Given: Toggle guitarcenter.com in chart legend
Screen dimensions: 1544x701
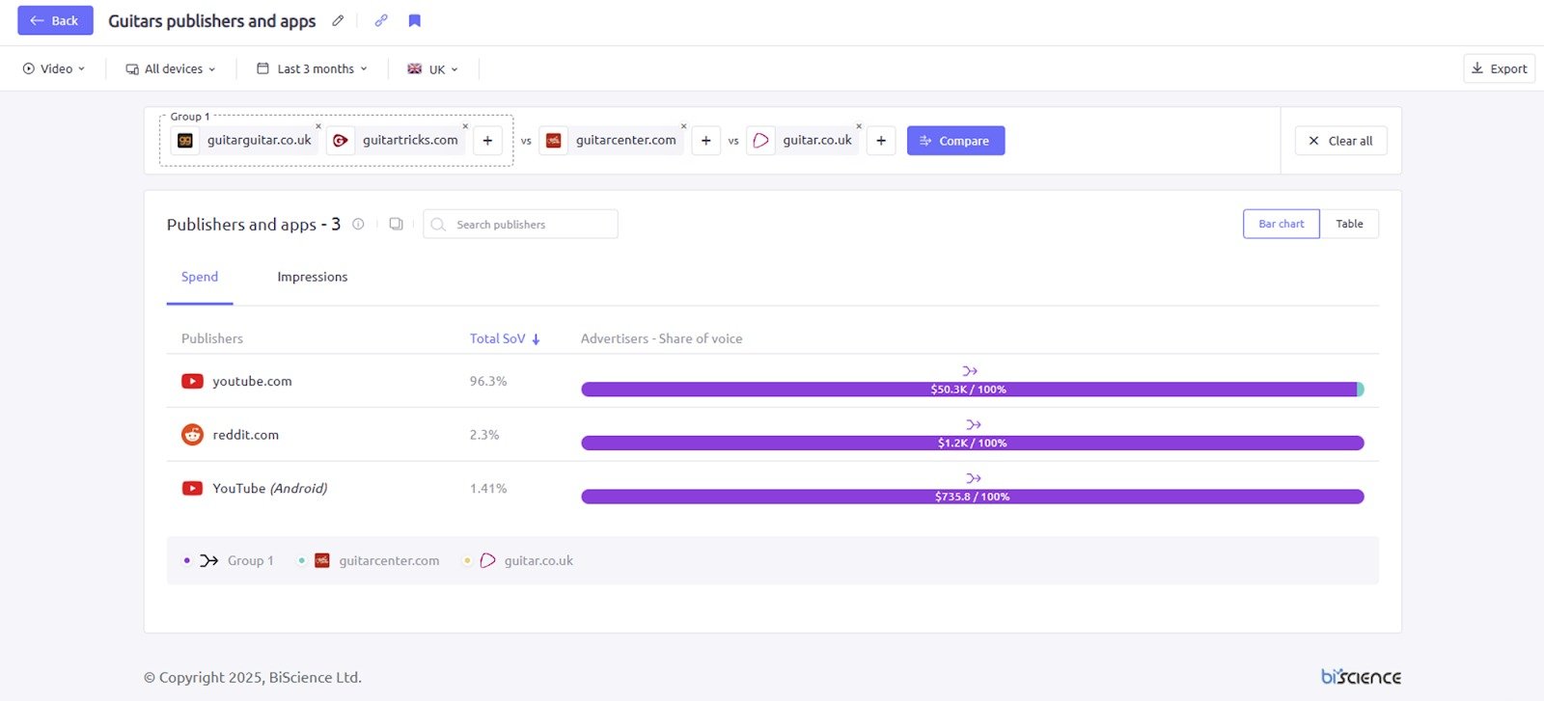Looking at the screenshot, I should pos(388,560).
